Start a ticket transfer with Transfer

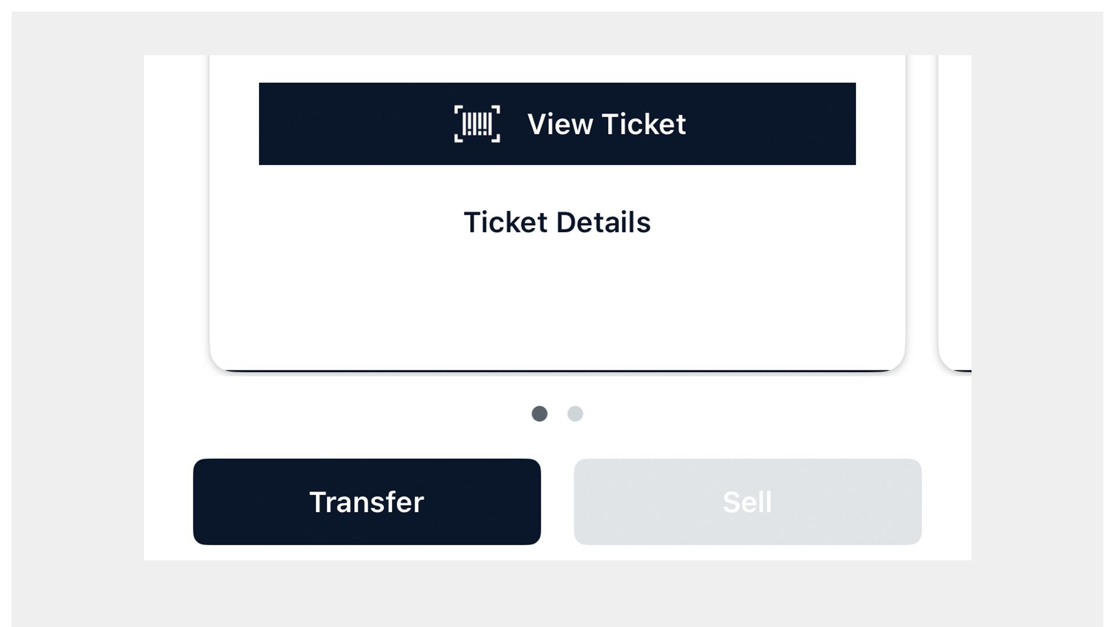click(x=366, y=502)
